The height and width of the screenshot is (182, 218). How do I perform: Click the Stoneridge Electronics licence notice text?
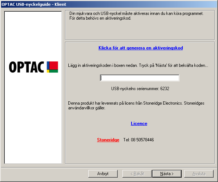136,105
